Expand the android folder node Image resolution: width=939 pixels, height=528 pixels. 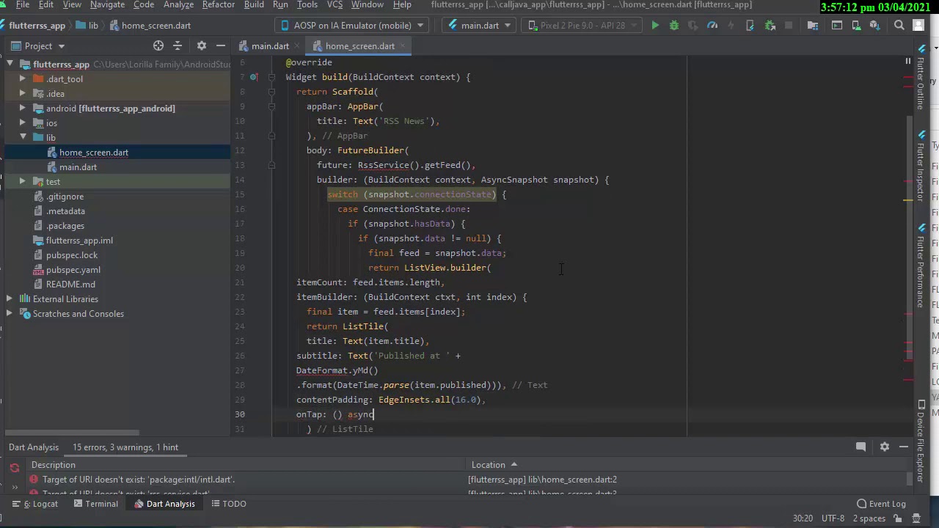click(x=23, y=109)
